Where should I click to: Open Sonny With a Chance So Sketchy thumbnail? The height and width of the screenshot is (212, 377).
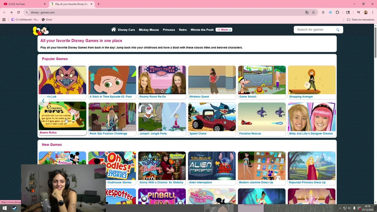point(162,166)
